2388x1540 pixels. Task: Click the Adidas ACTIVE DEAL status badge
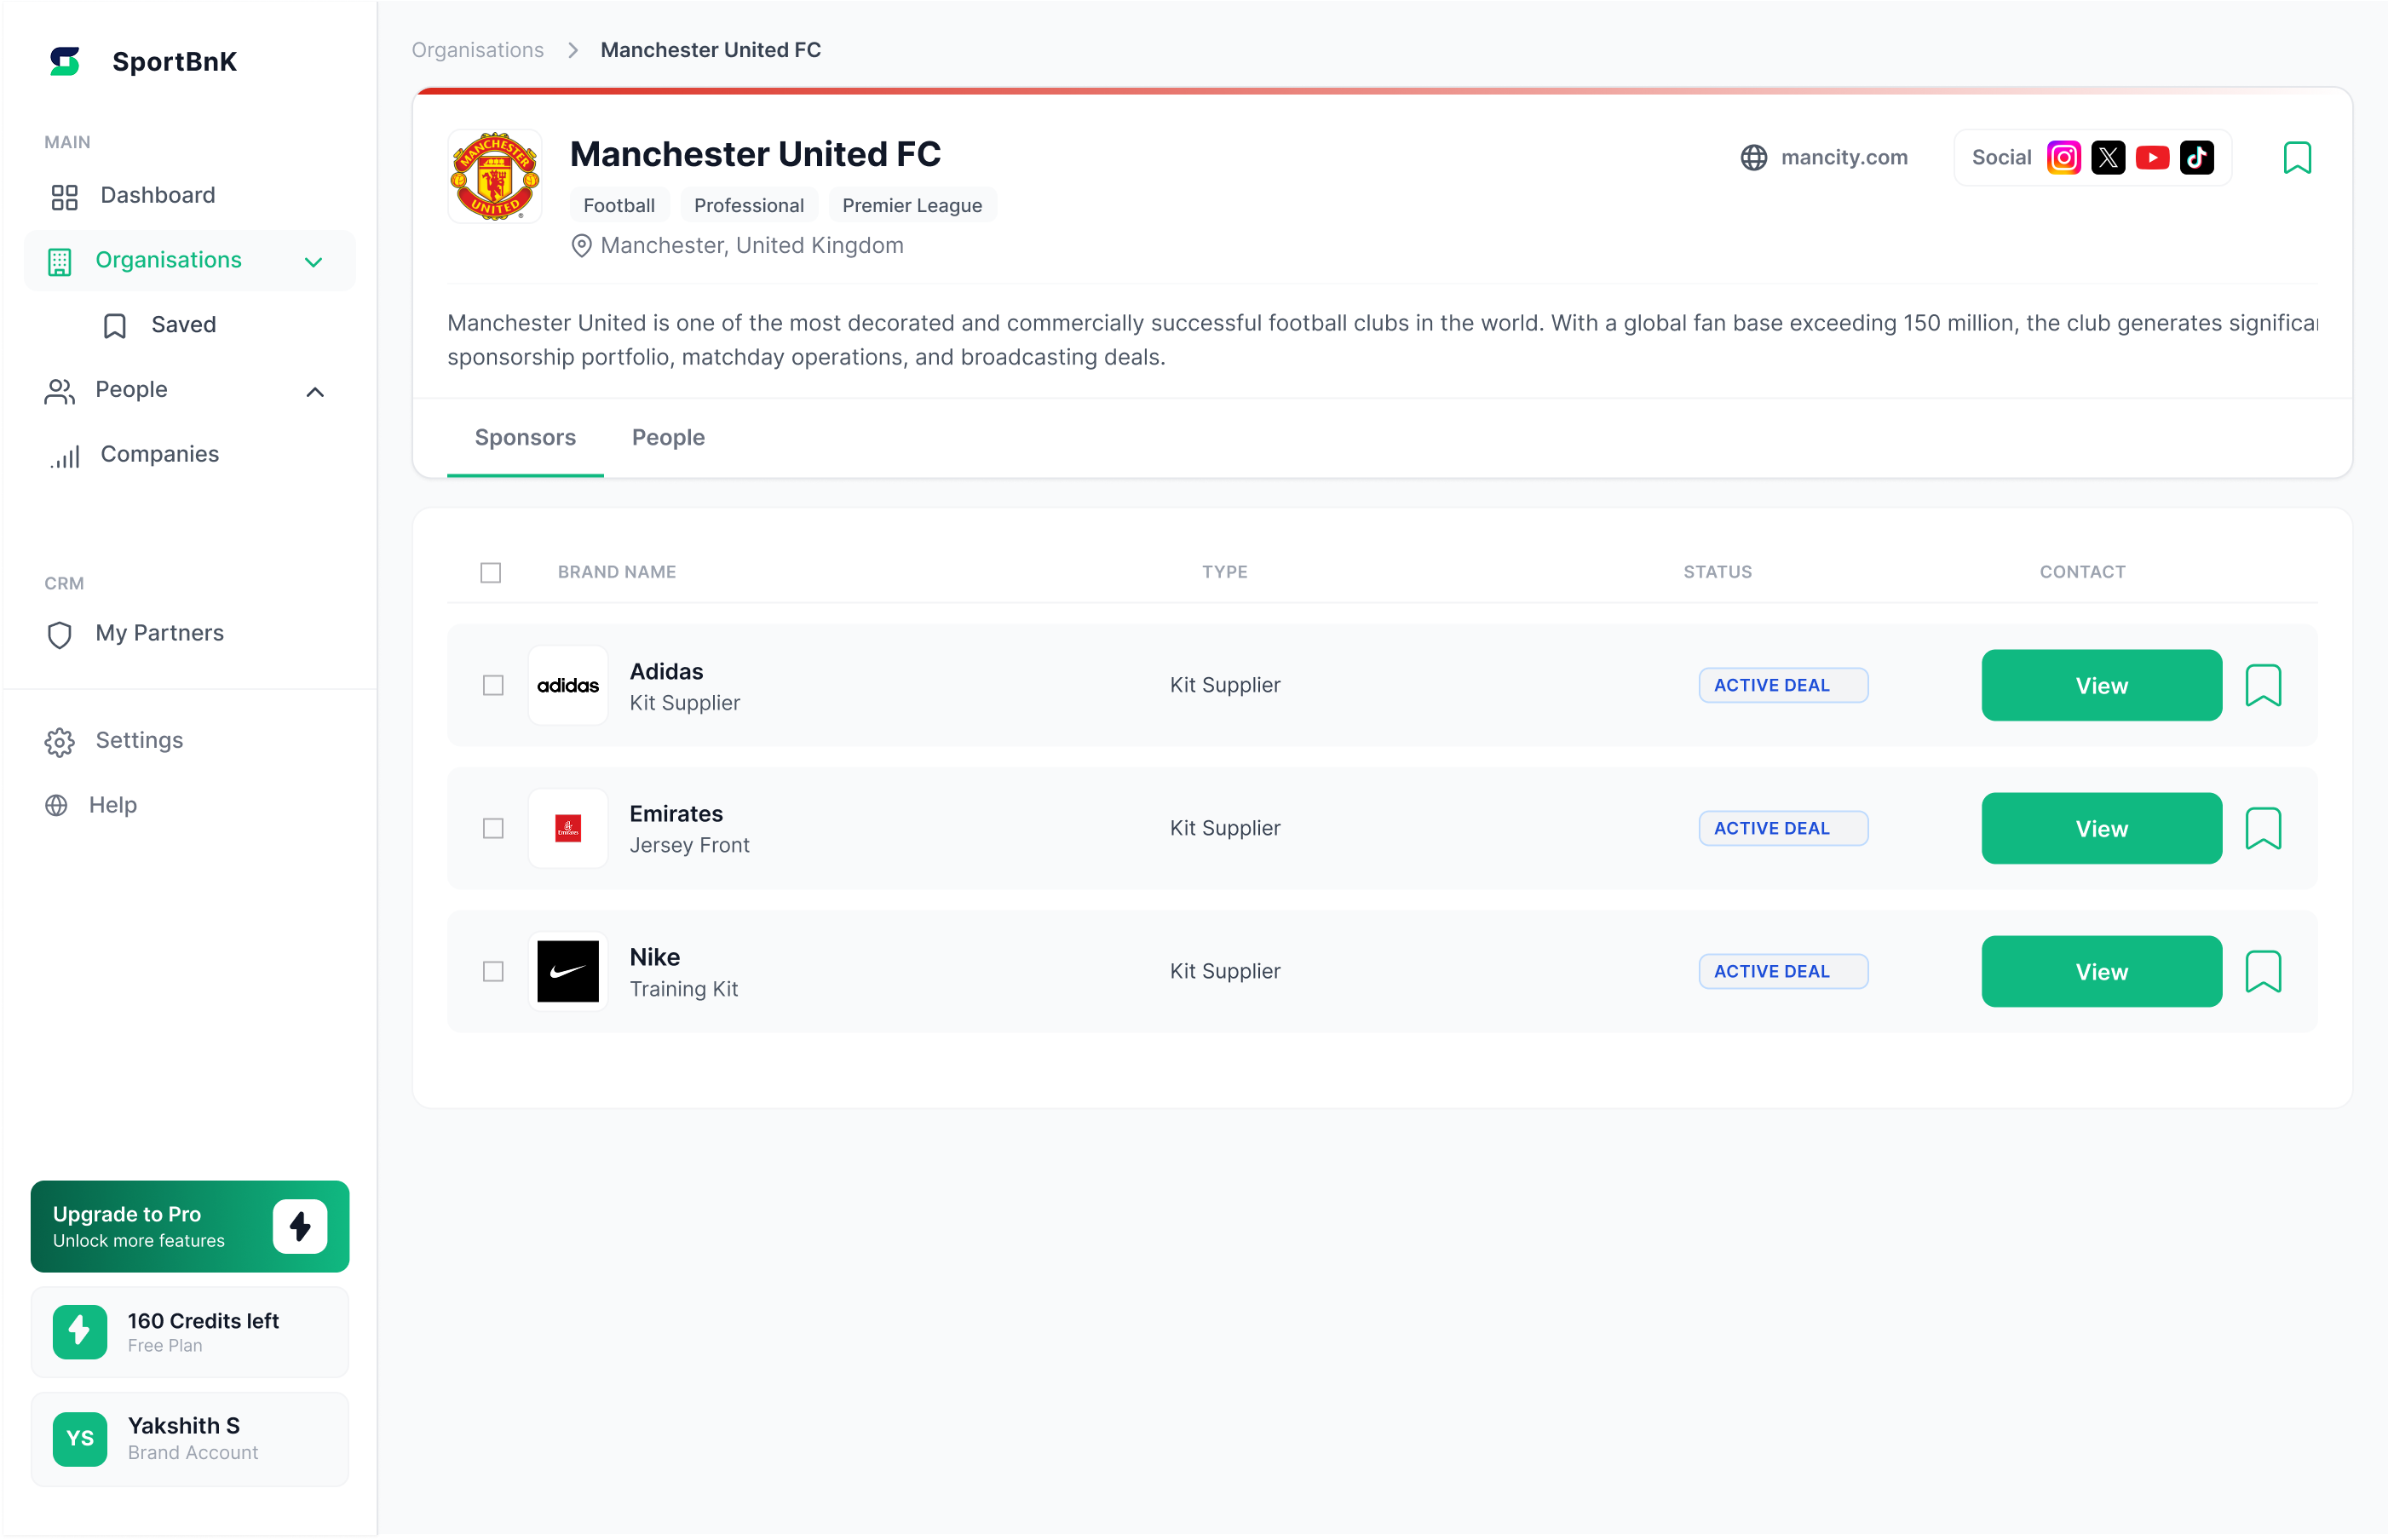click(x=1783, y=686)
